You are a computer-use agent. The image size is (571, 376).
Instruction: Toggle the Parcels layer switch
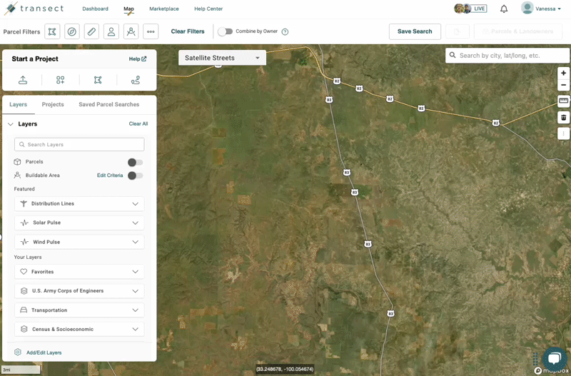point(135,162)
